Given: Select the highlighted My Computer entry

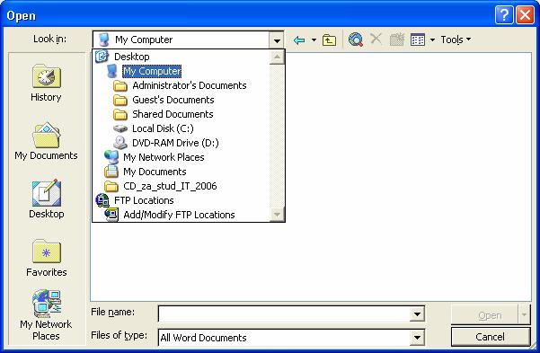Looking at the screenshot, I should [x=152, y=71].
